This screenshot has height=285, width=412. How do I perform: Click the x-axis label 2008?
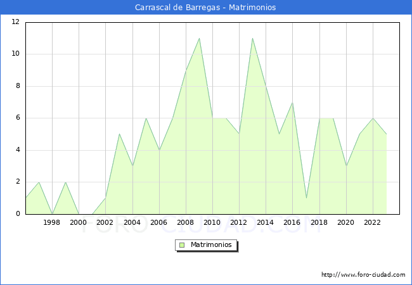point(186,222)
